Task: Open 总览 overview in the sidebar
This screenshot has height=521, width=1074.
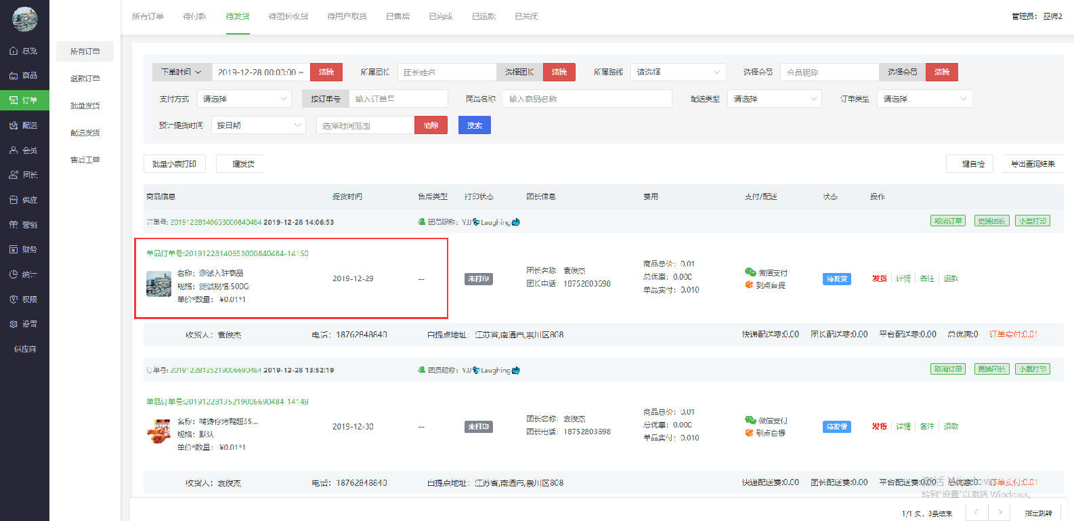Action: tap(24, 51)
